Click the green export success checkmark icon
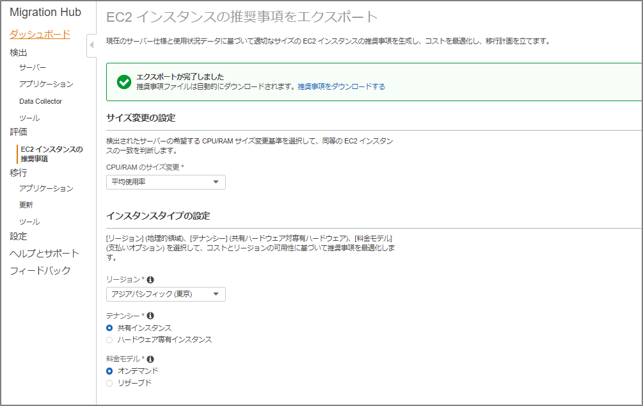 (x=124, y=81)
